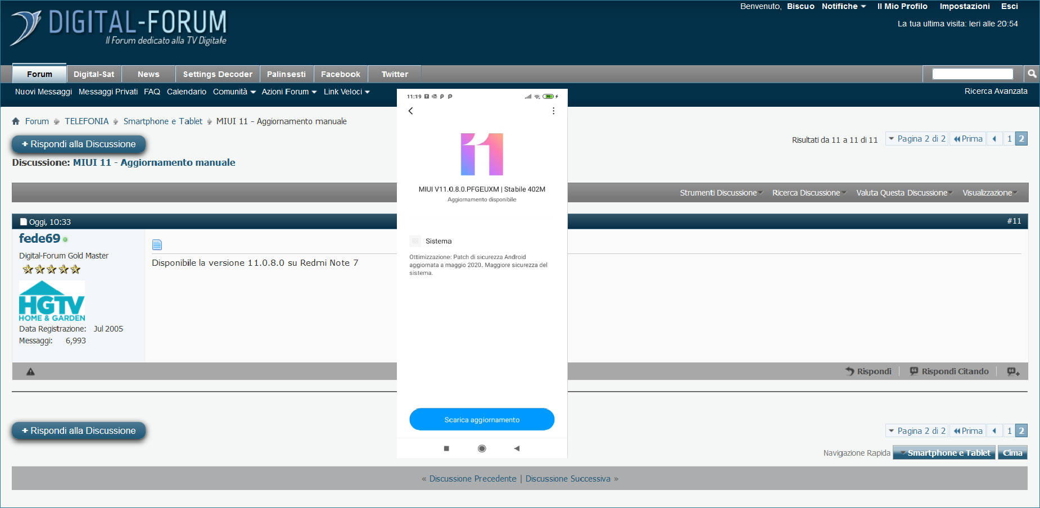Click the back arrow in phone screenshot
Screen dimensions: 1040x508
(x=411, y=111)
